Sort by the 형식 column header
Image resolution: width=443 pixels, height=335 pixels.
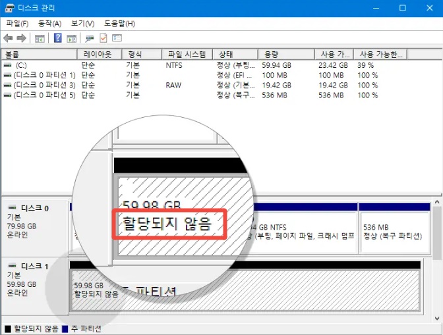tap(142, 54)
